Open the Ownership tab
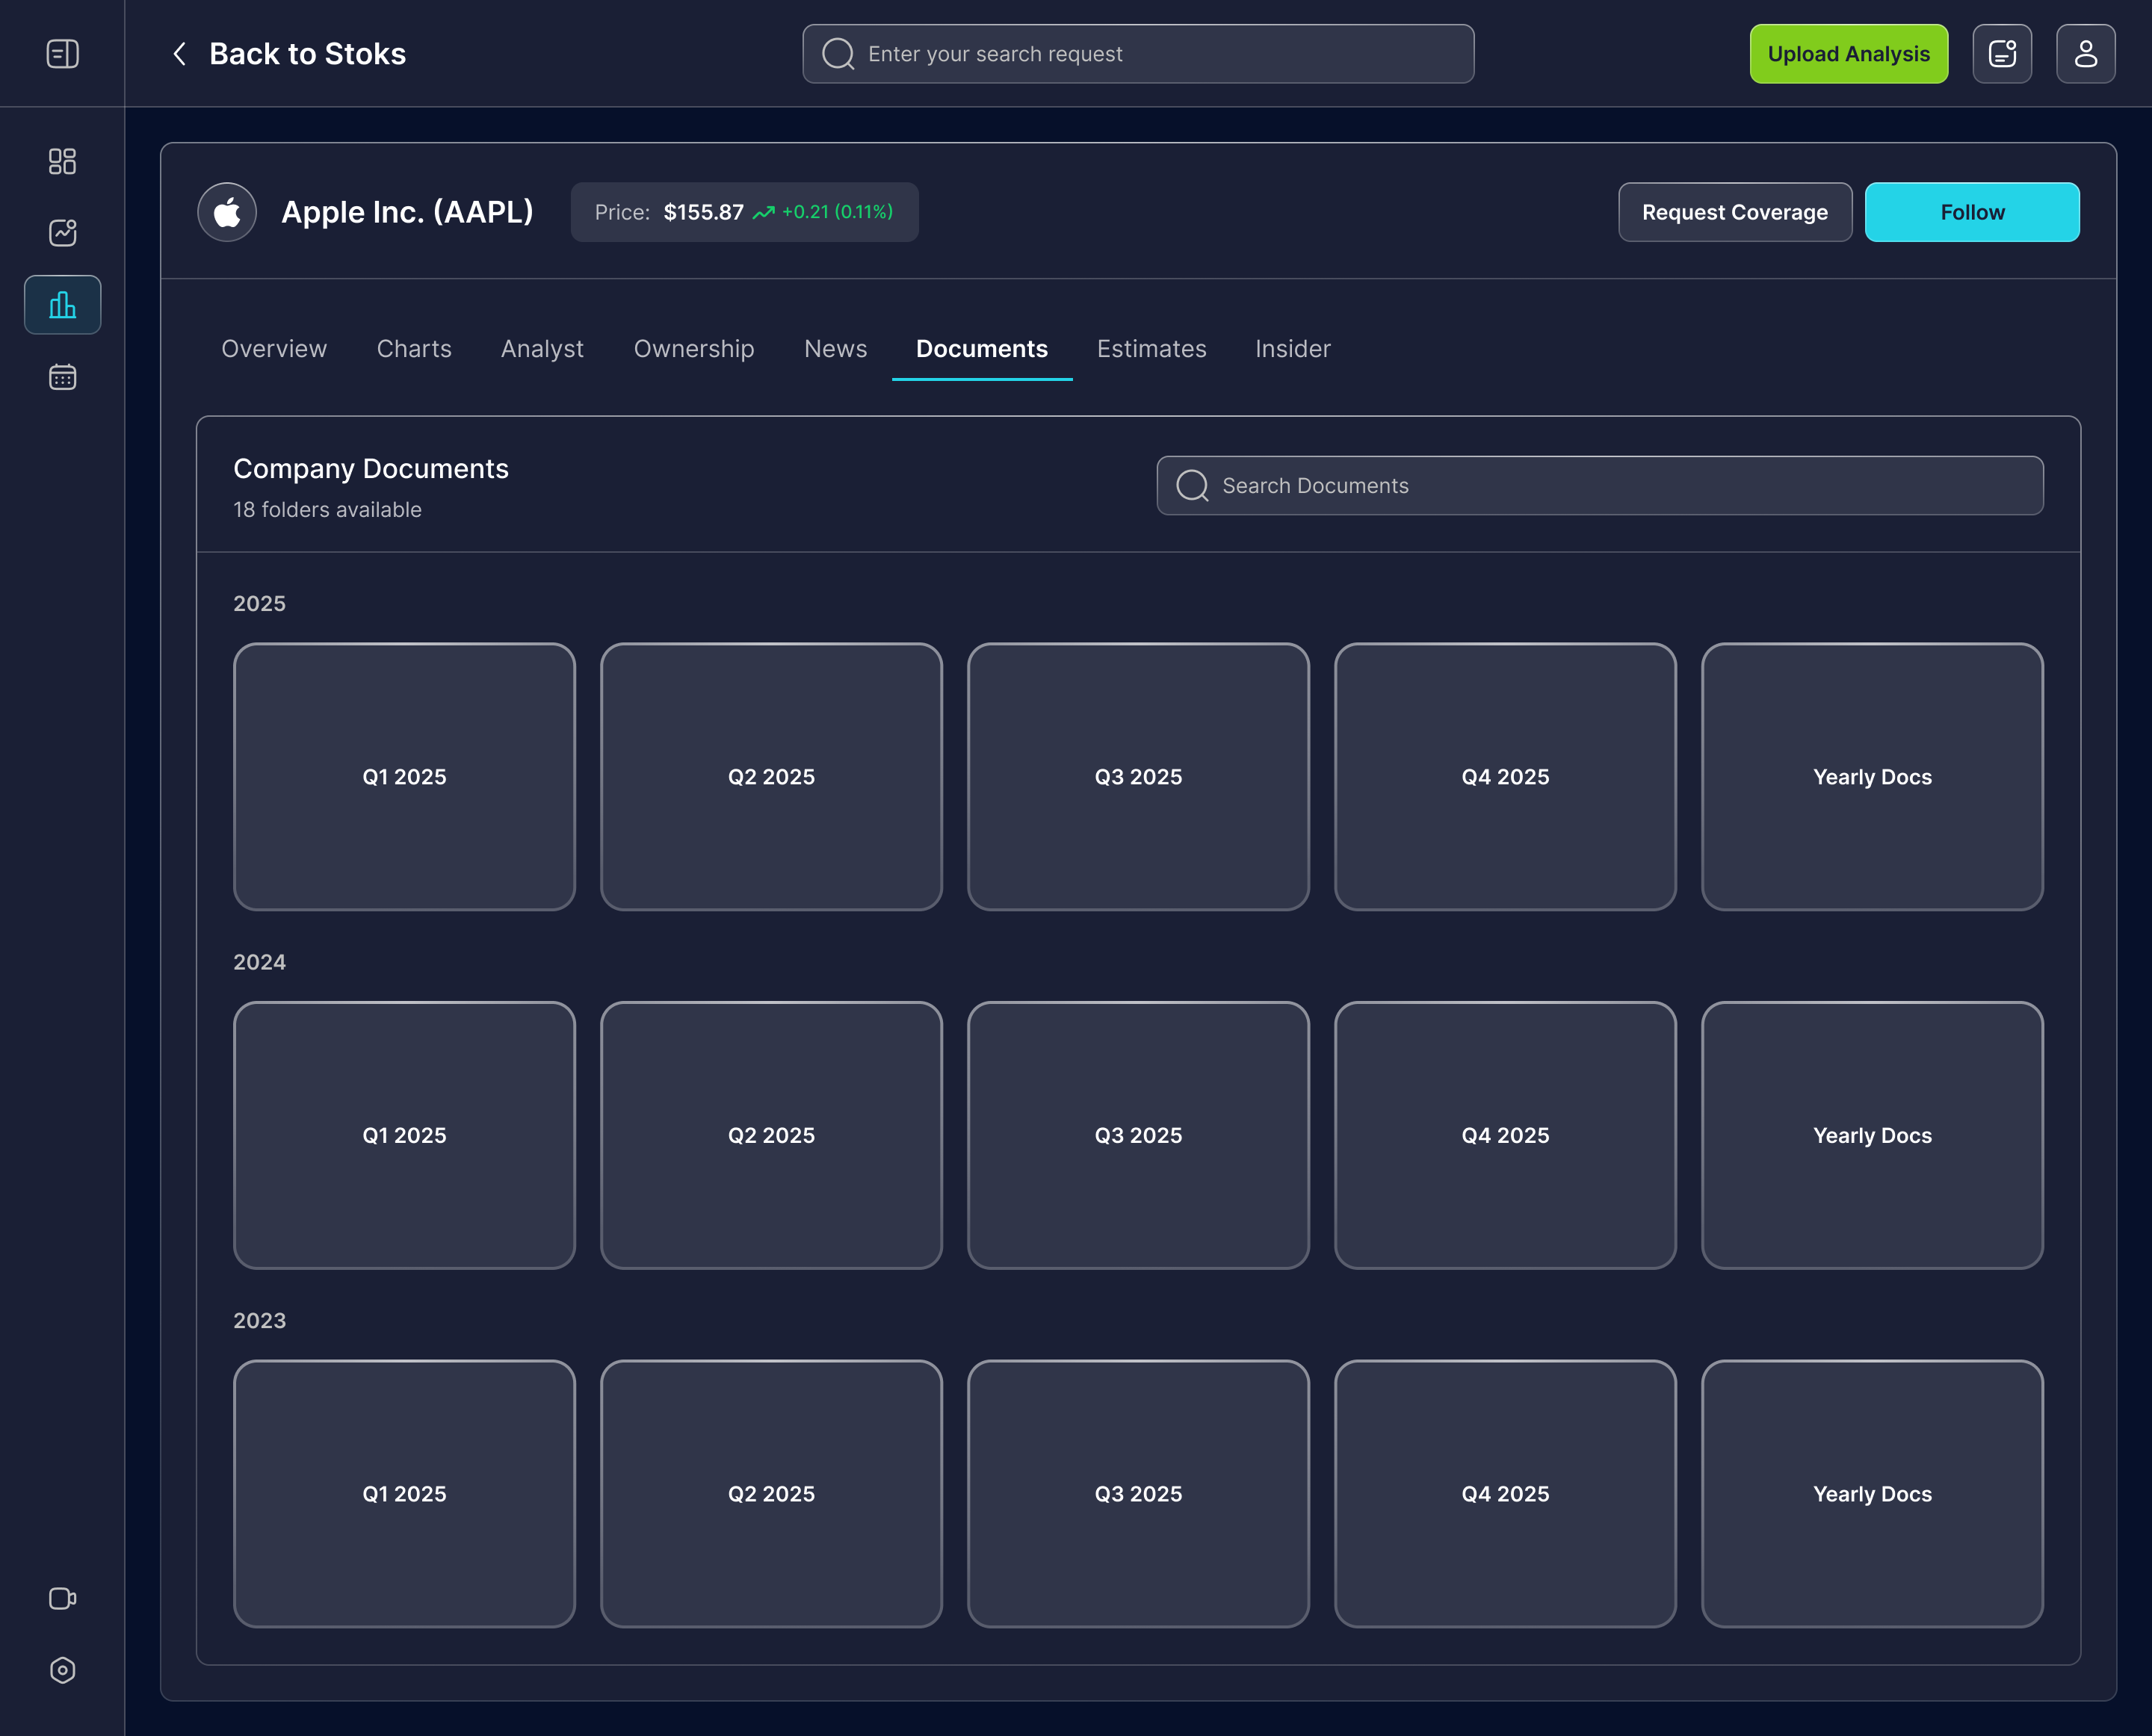The height and width of the screenshot is (1736, 2152). pyautogui.click(x=693, y=349)
